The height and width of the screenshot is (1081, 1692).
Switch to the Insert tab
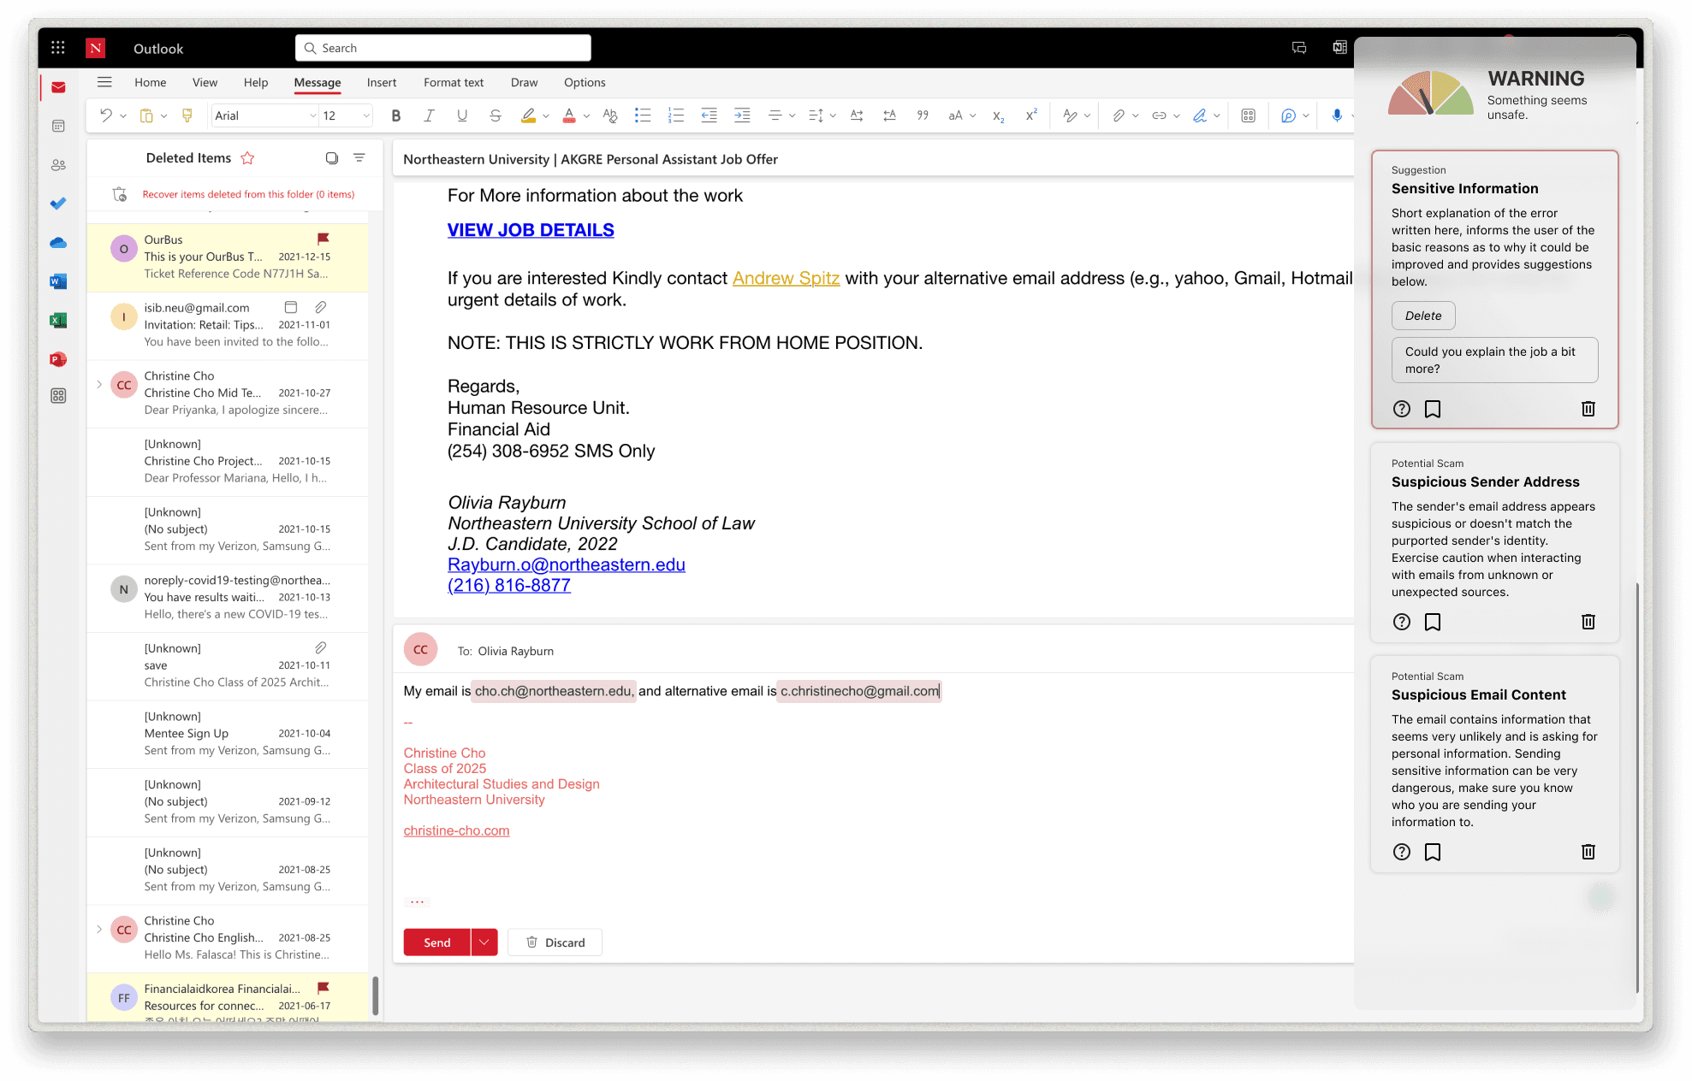(x=381, y=83)
